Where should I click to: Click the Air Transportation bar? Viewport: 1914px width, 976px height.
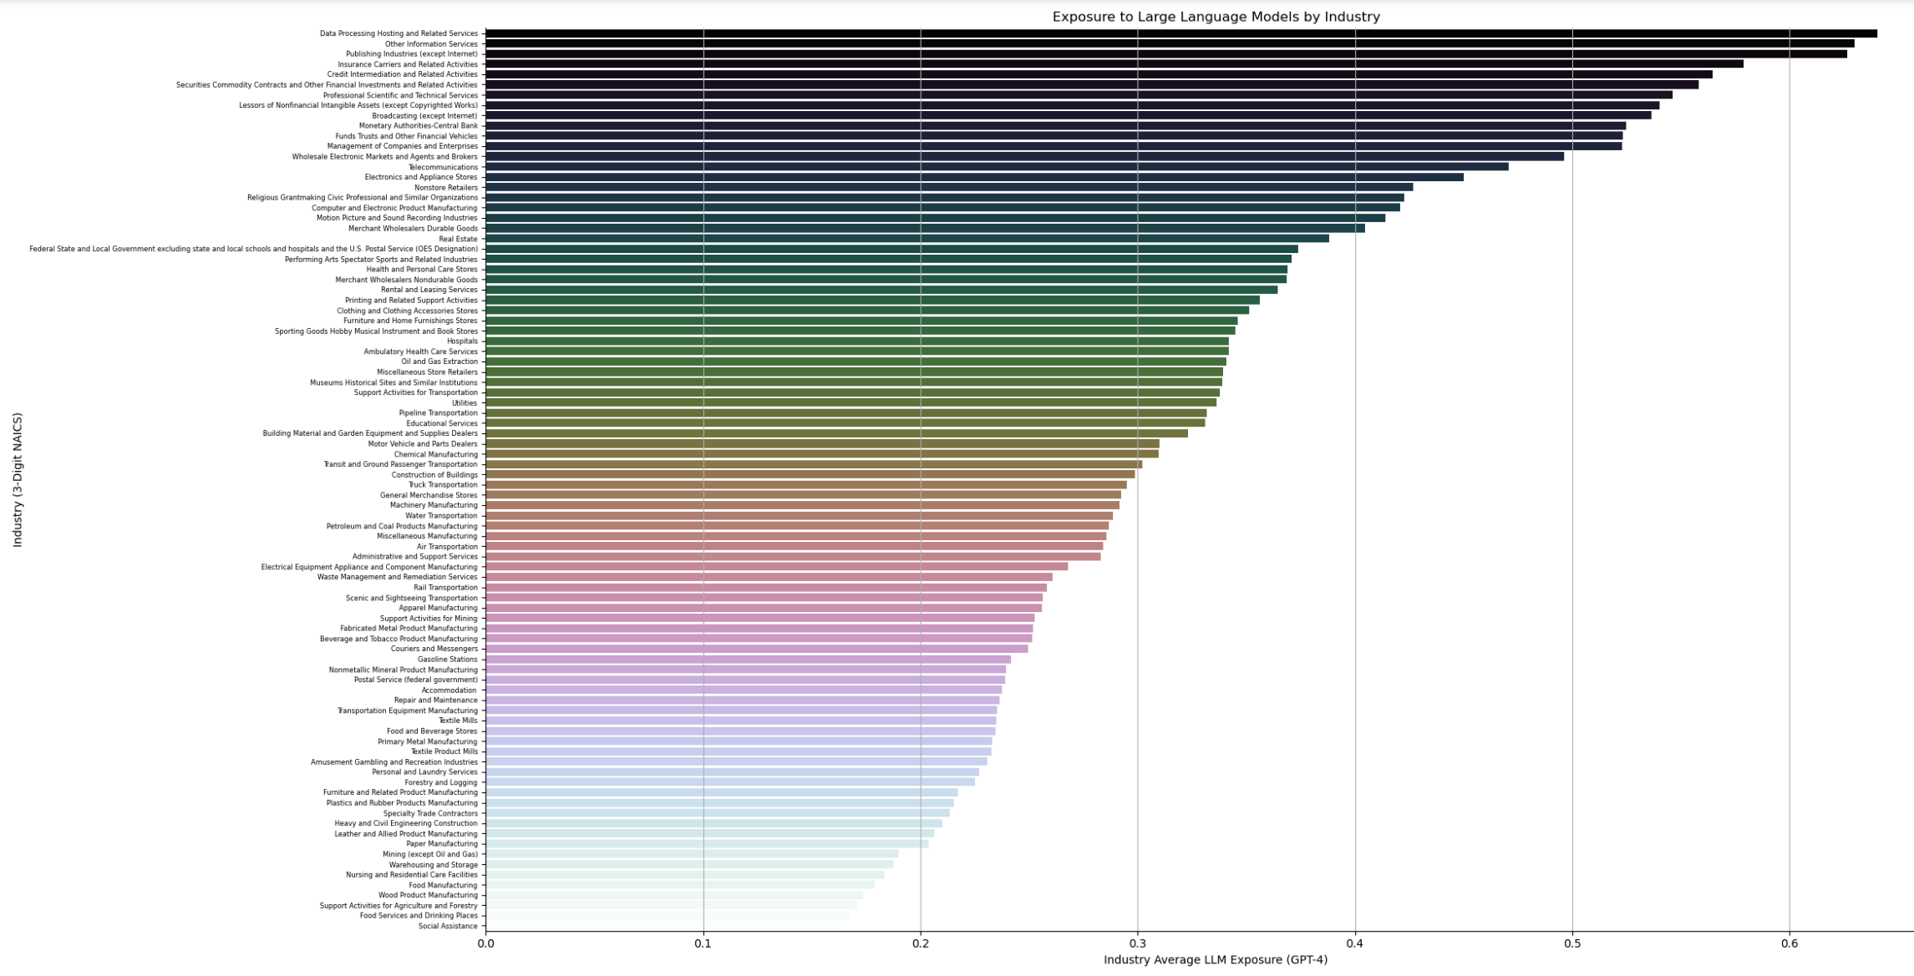pos(794,547)
